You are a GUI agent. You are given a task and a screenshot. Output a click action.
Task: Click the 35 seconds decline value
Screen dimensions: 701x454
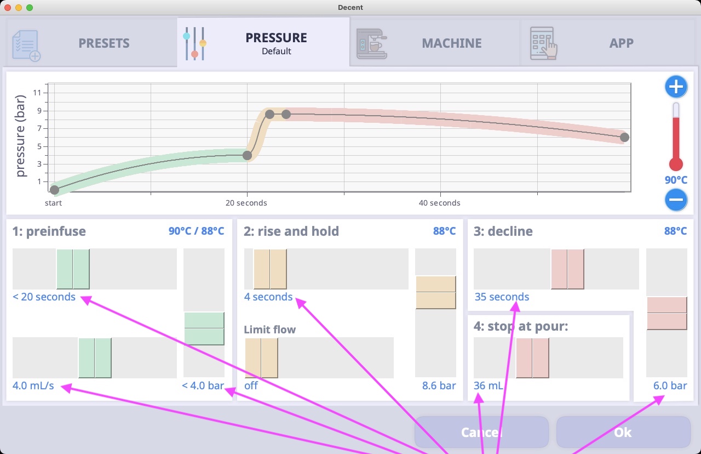tap(502, 297)
